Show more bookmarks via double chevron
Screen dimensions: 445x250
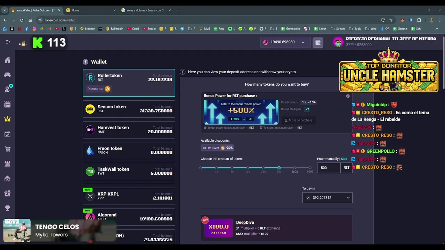437,29
